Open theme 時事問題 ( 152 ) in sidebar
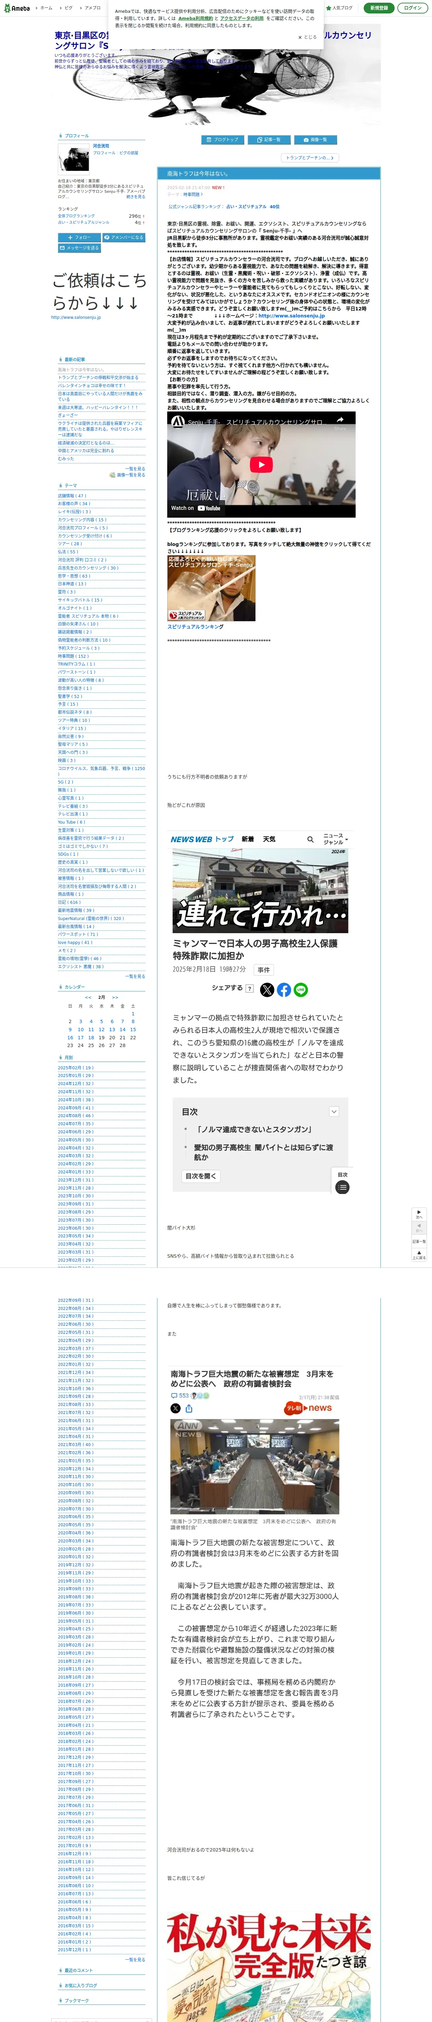This screenshot has width=432, height=2022. click(x=73, y=656)
